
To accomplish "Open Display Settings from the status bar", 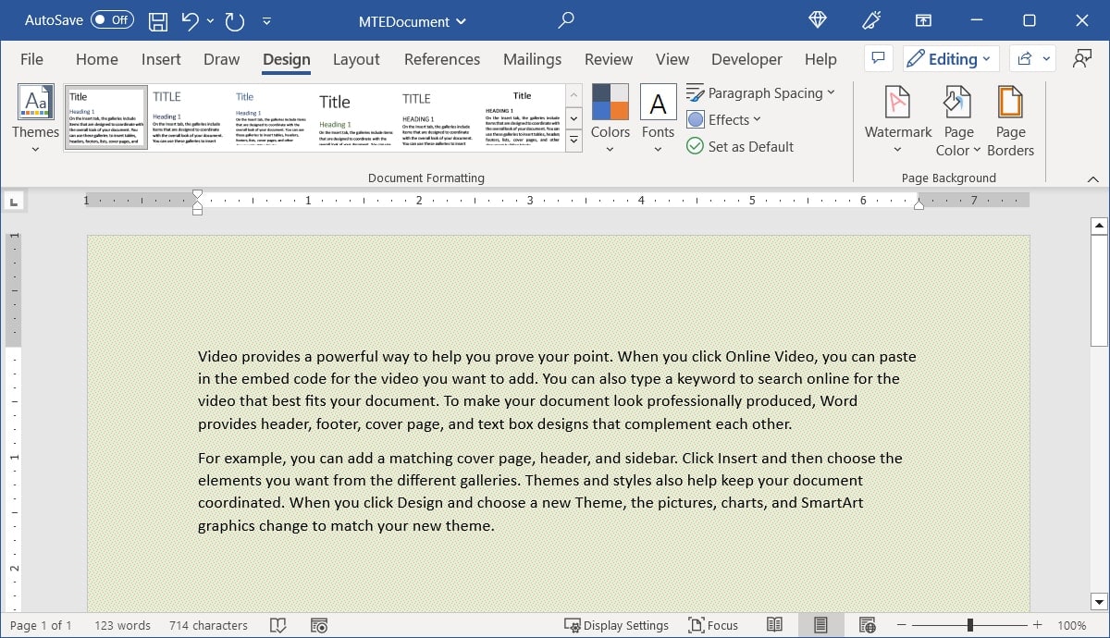I will point(617,625).
